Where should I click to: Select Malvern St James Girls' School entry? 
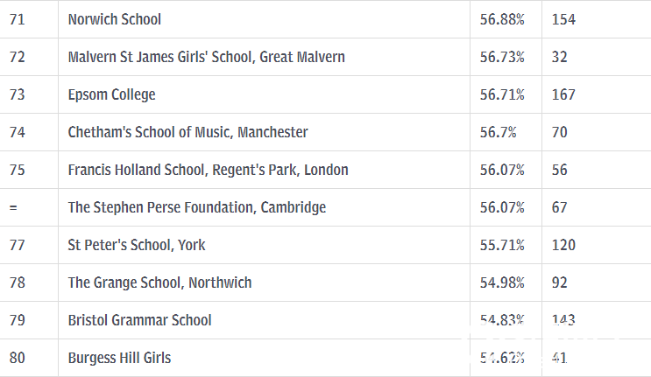coord(207,57)
